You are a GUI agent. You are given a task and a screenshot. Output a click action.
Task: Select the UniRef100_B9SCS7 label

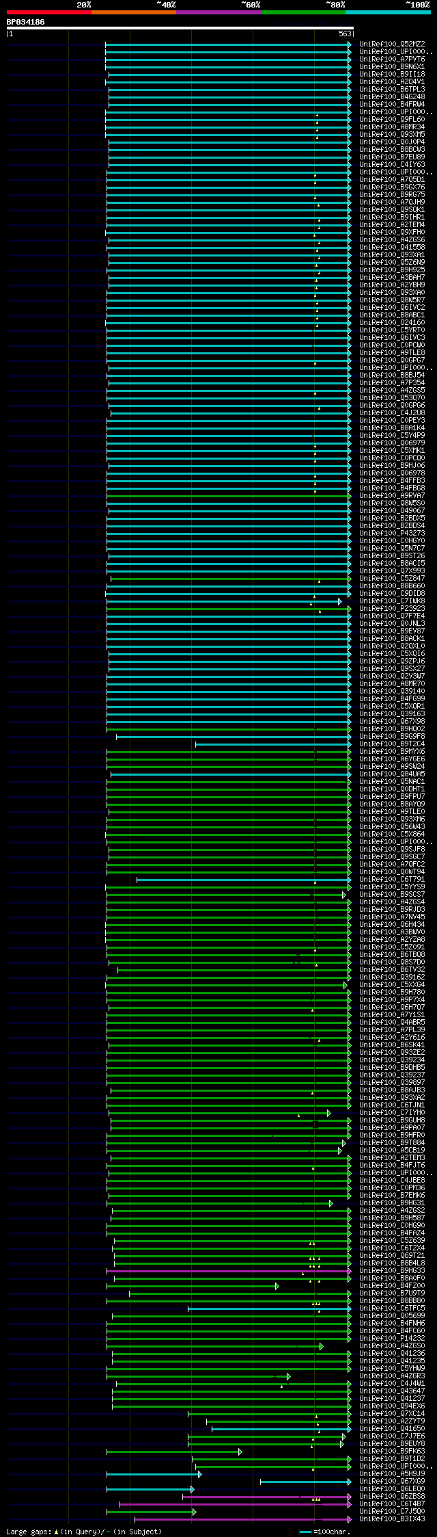click(x=392, y=894)
